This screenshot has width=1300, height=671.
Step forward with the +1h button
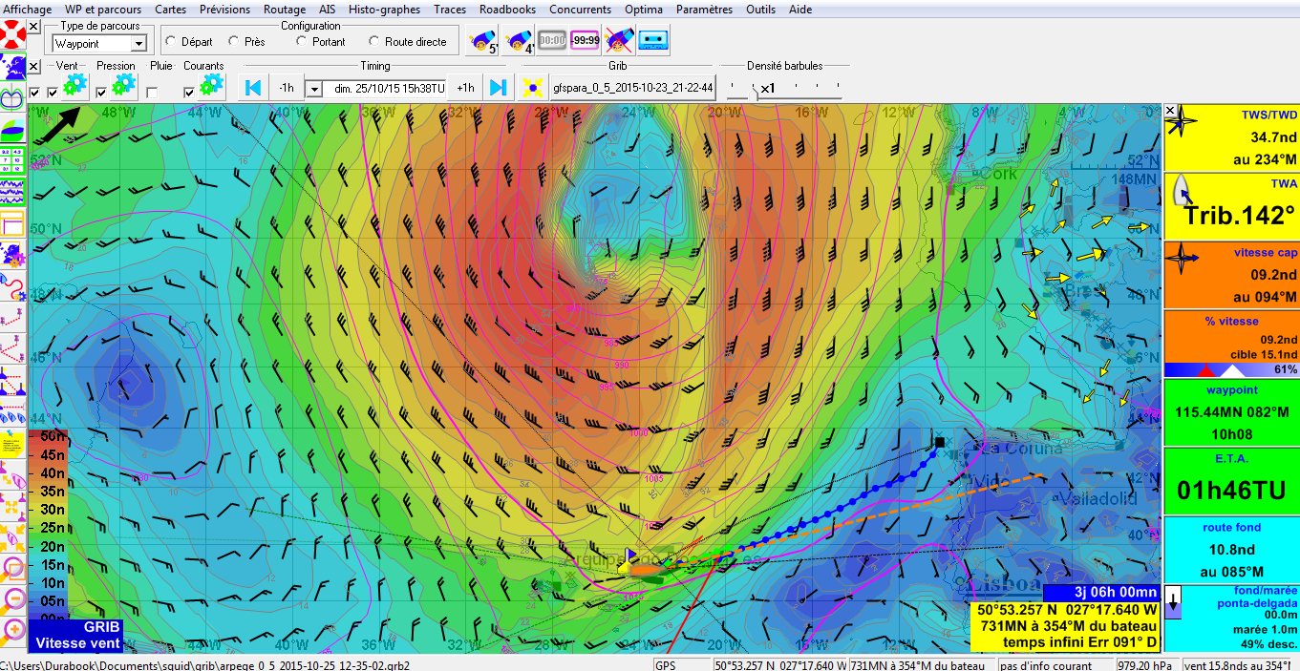pyautogui.click(x=465, y=88)
